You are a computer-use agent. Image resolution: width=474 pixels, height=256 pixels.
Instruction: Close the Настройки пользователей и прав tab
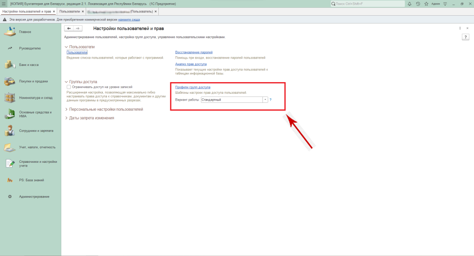tap(54, 11)
